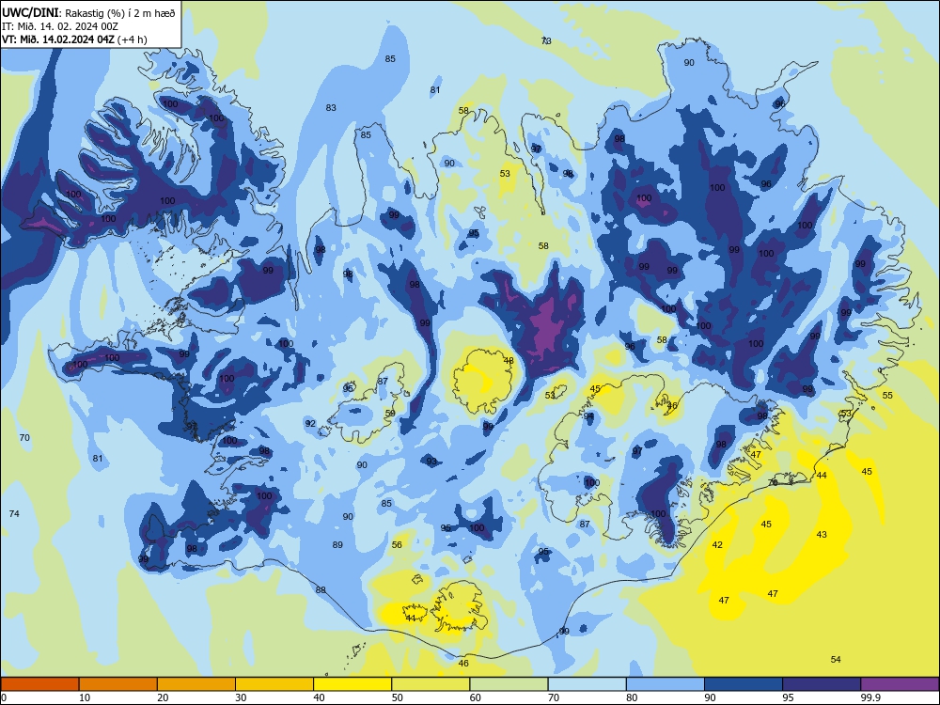Click the 'IT: Mið. 14. 02. 2024 00Z' line
The image size is (940, 705).
[59, 26]
